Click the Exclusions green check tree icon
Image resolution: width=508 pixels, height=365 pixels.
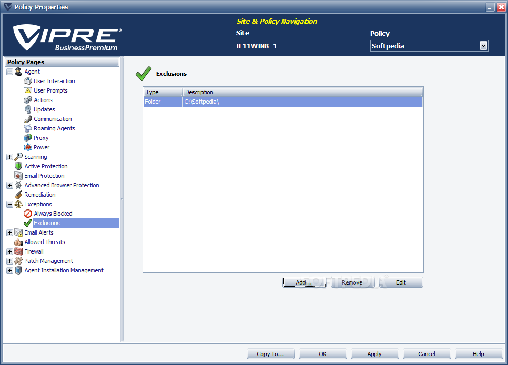point(28,223)
